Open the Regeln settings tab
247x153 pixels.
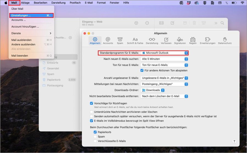(193, 41)
